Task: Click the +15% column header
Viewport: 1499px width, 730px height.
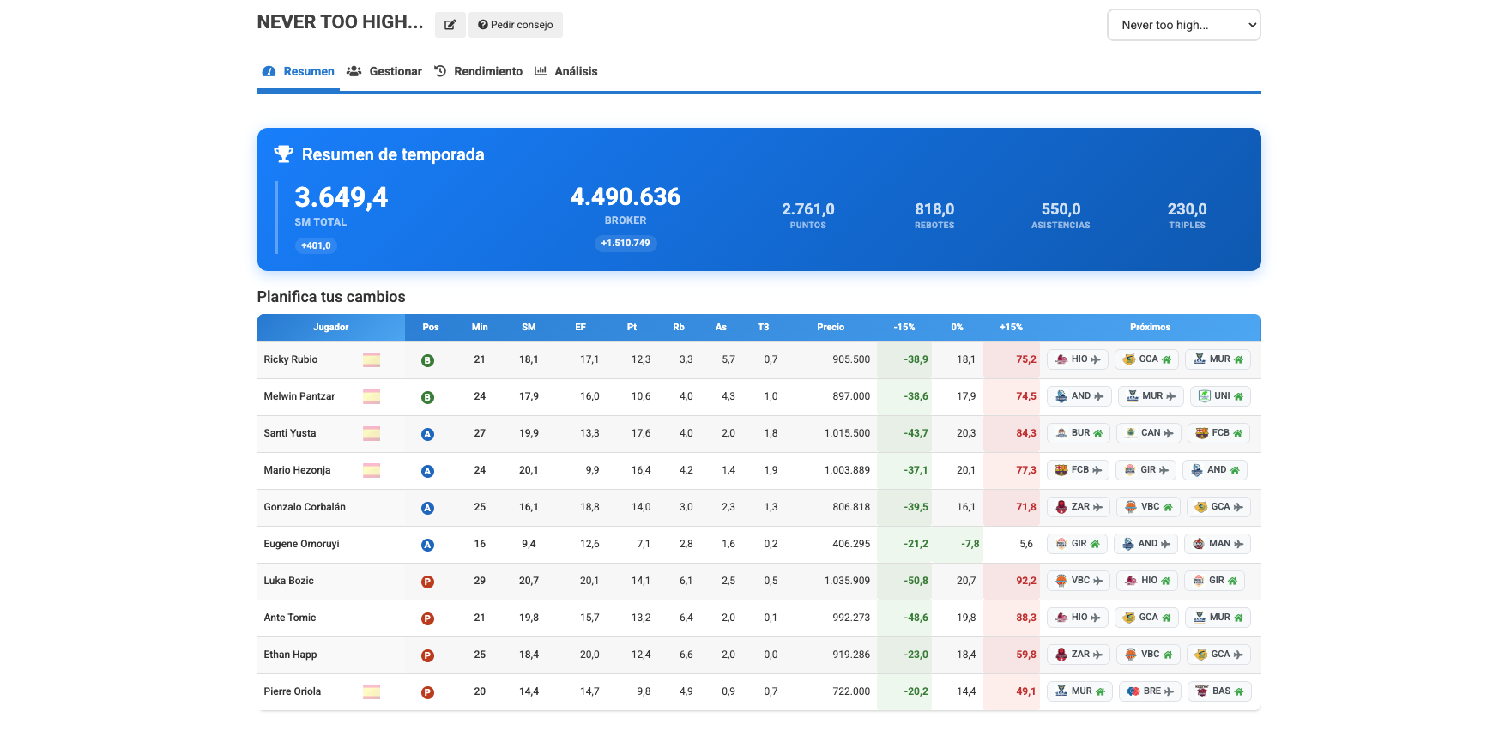Action: (1011, 327)
